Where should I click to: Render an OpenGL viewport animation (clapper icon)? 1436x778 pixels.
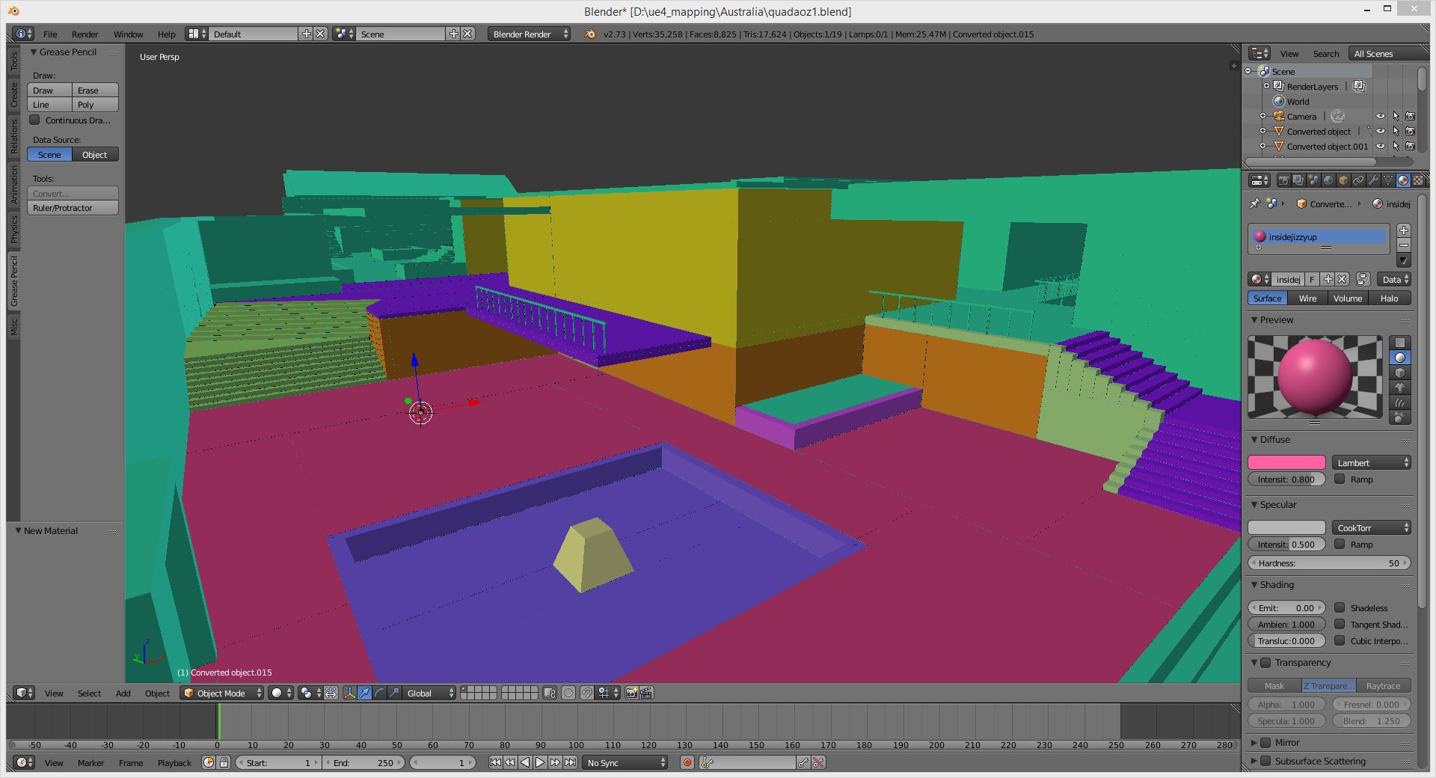tap(646, 693)
